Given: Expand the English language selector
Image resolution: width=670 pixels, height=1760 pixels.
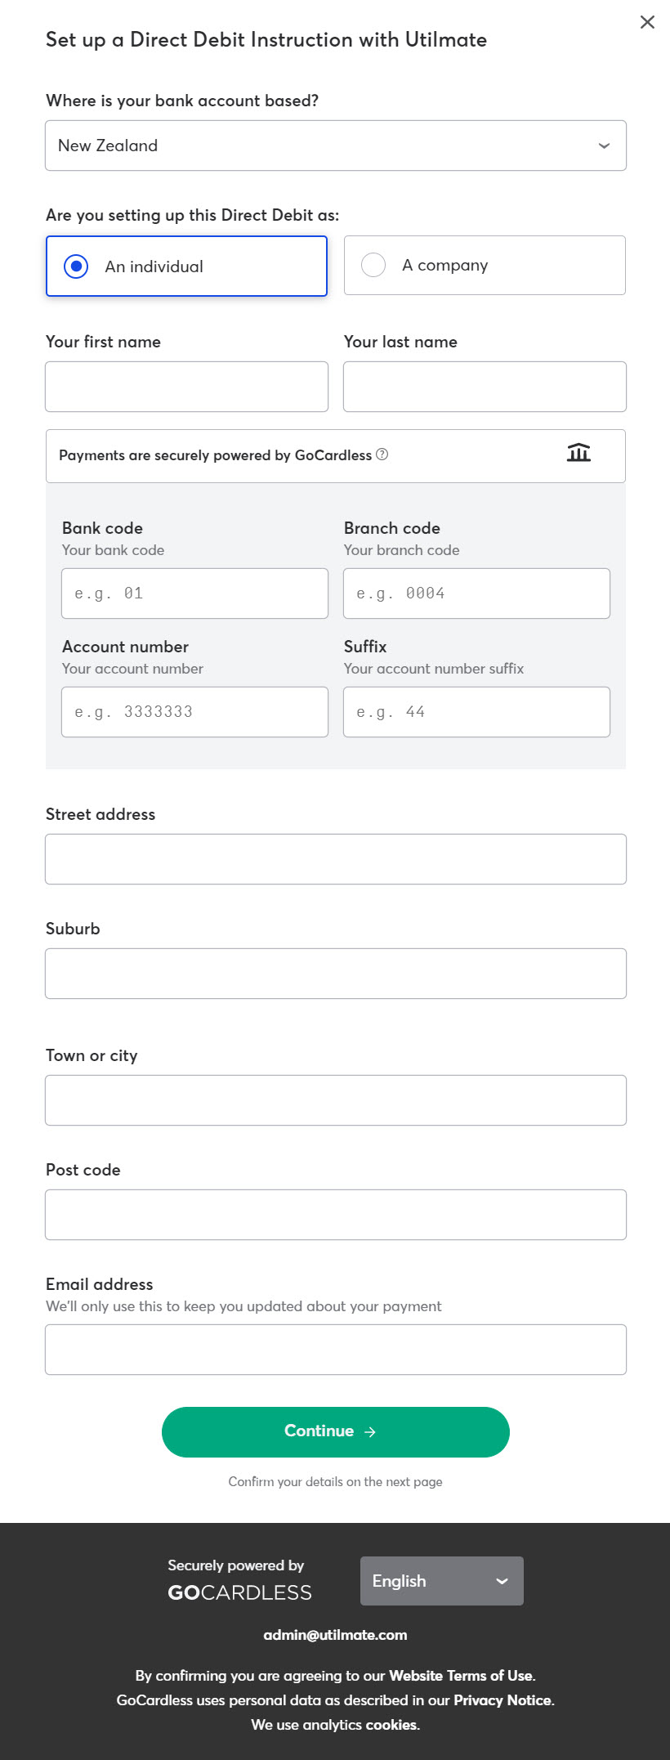Looking at the screenshot, I should (x=441, y=1581).
